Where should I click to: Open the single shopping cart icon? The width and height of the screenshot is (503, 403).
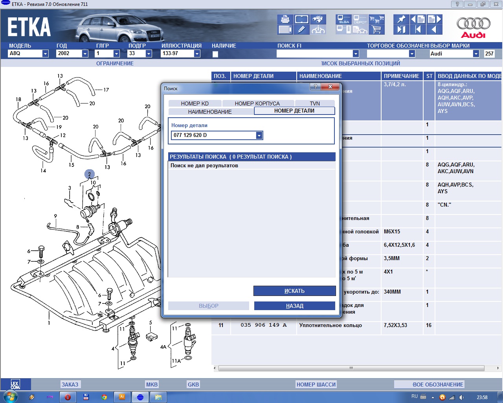(376, 30)
